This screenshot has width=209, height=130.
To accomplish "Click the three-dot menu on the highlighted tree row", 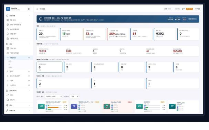I will [x=29, y=58].
